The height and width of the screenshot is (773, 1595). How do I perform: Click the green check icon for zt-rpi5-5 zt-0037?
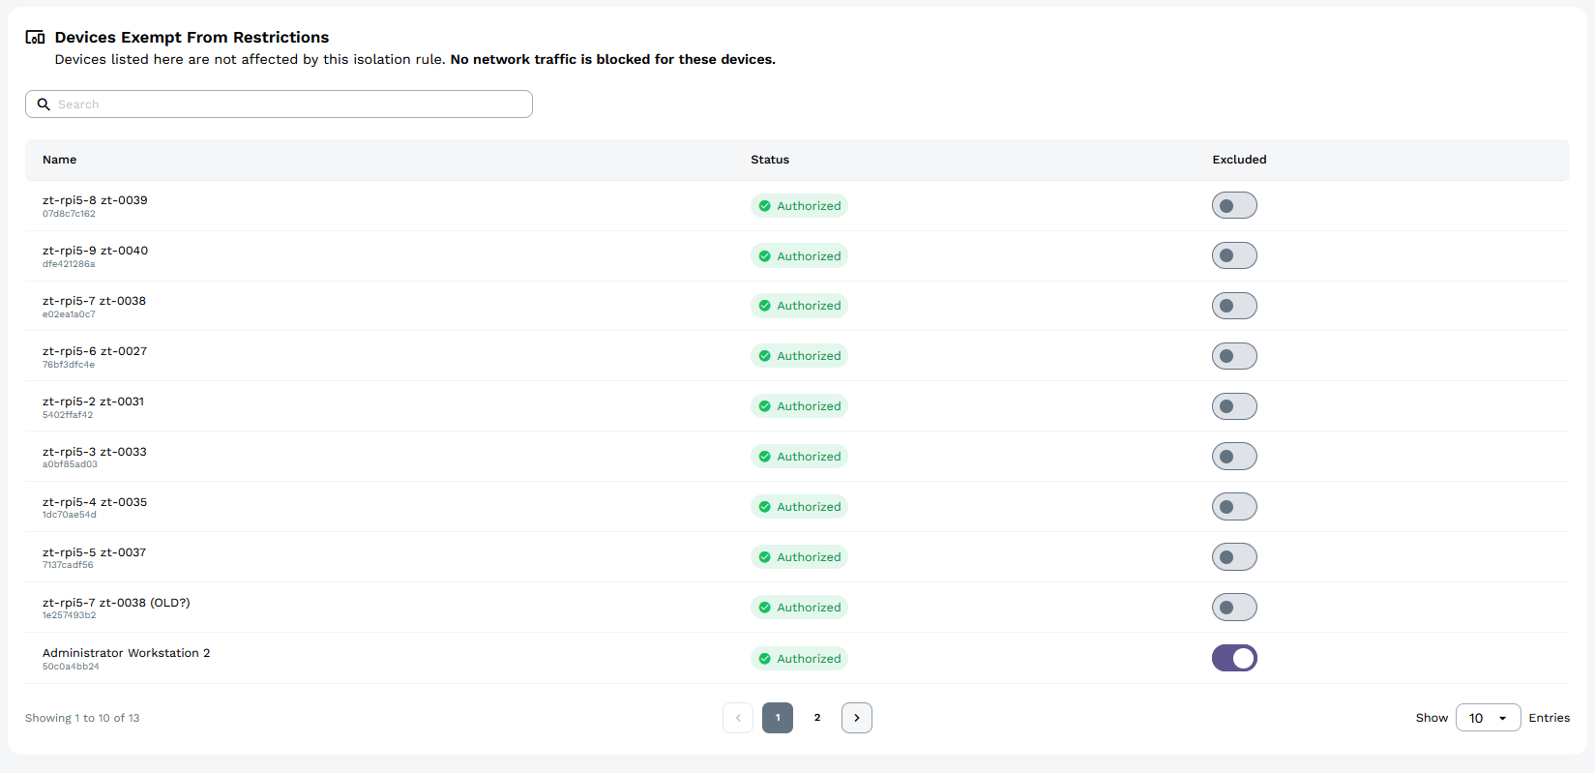tap(764, 557)
